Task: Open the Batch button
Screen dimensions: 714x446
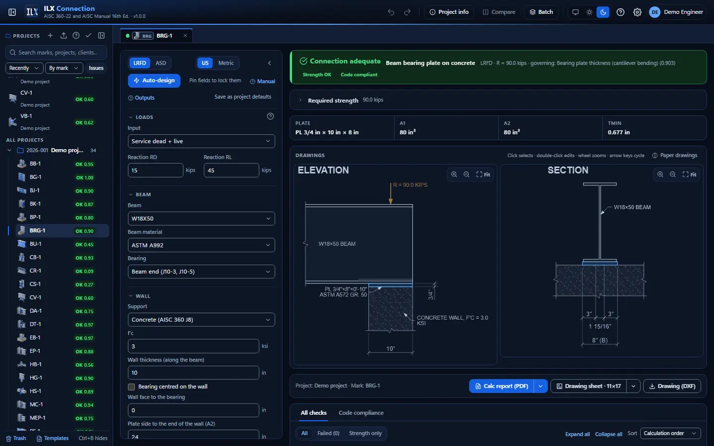Action: click(541, 12)
